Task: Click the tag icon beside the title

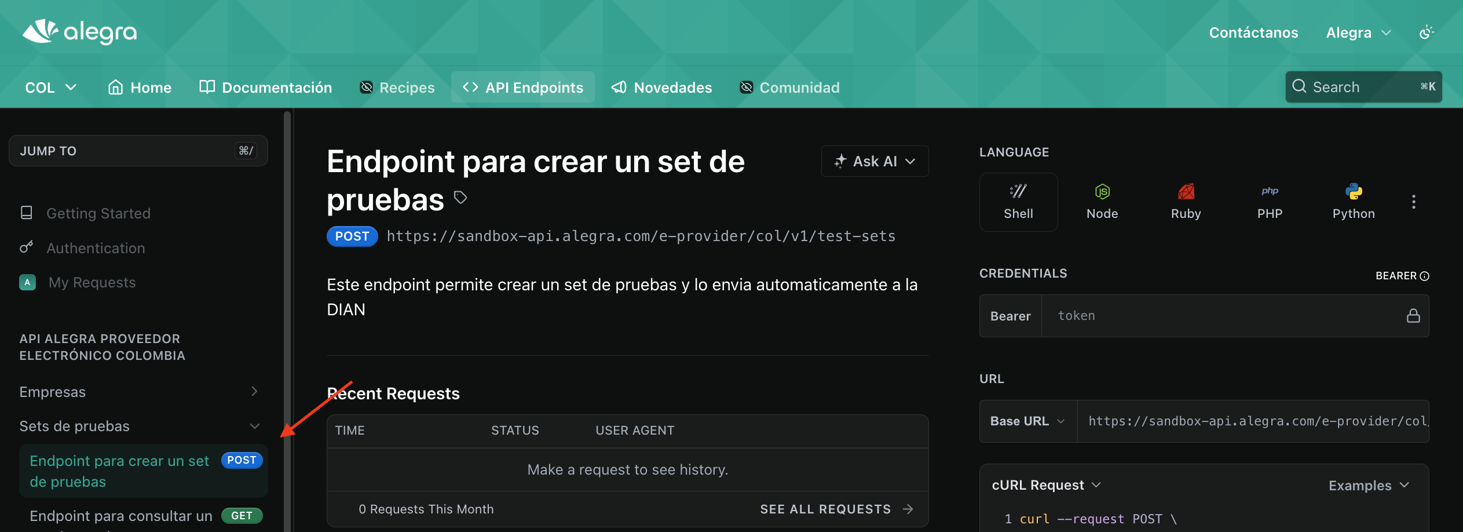Action: click(x=460, y=198)
